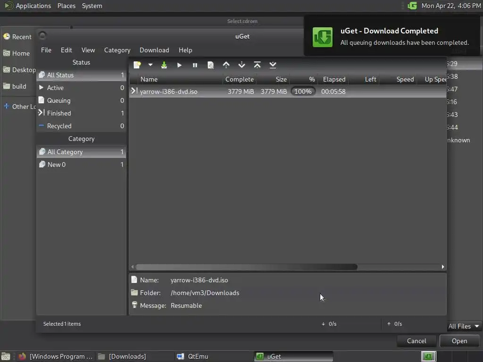Click the upload speed 0/s indicator

click(395, 324)
